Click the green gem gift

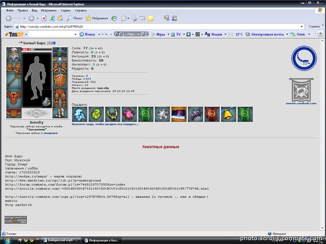(x=96, y=114)
